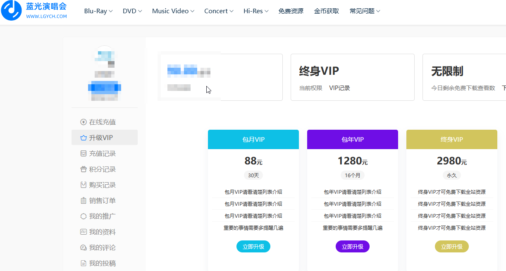Click the VIP记录 link
Screen dimensions: 506x271
coord(340,88)
